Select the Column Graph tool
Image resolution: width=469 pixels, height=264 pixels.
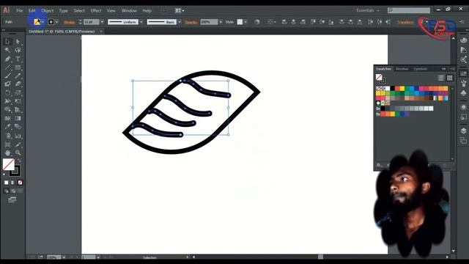coord(18,136)
